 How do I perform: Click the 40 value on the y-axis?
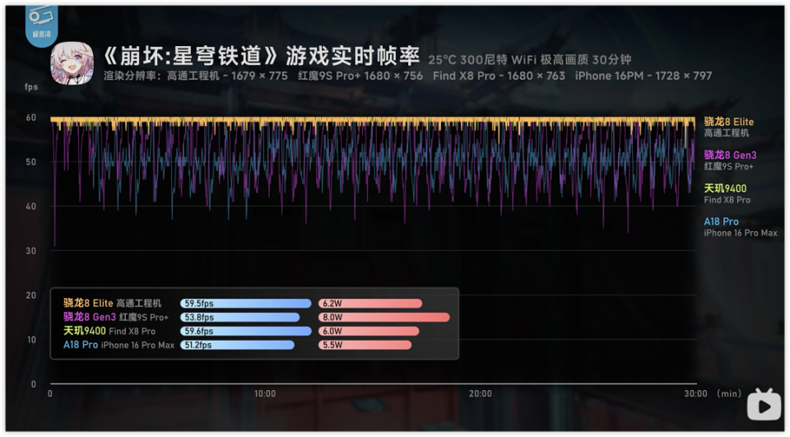30,206
